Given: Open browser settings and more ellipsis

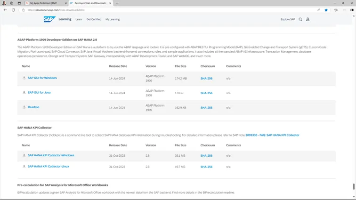Looking at the screenshot, I should pos(344,10).
